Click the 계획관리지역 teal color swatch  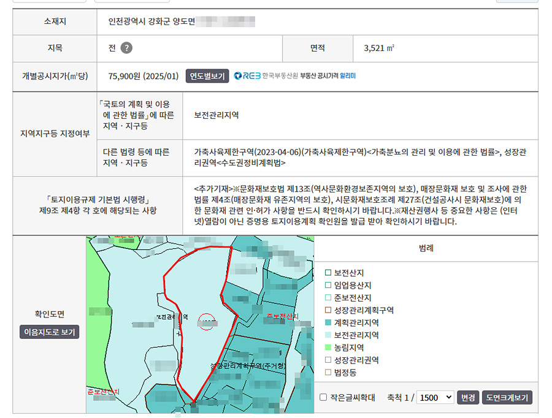328,322
